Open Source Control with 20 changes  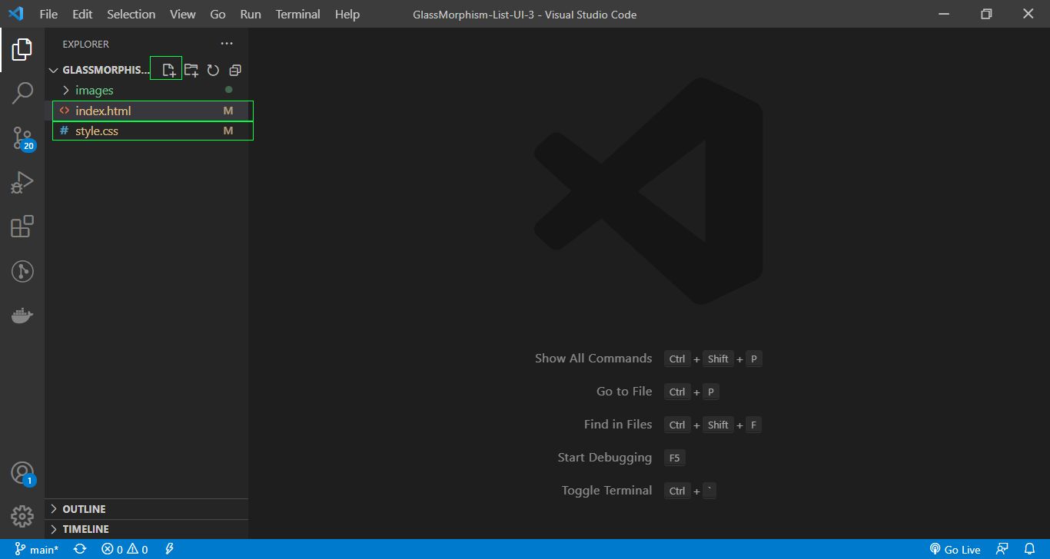[x=22, y=138]
